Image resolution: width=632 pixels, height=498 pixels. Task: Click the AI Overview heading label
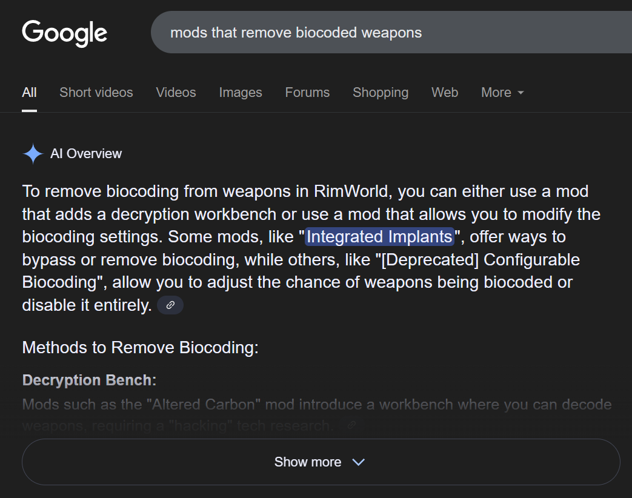tap(86, 153)
